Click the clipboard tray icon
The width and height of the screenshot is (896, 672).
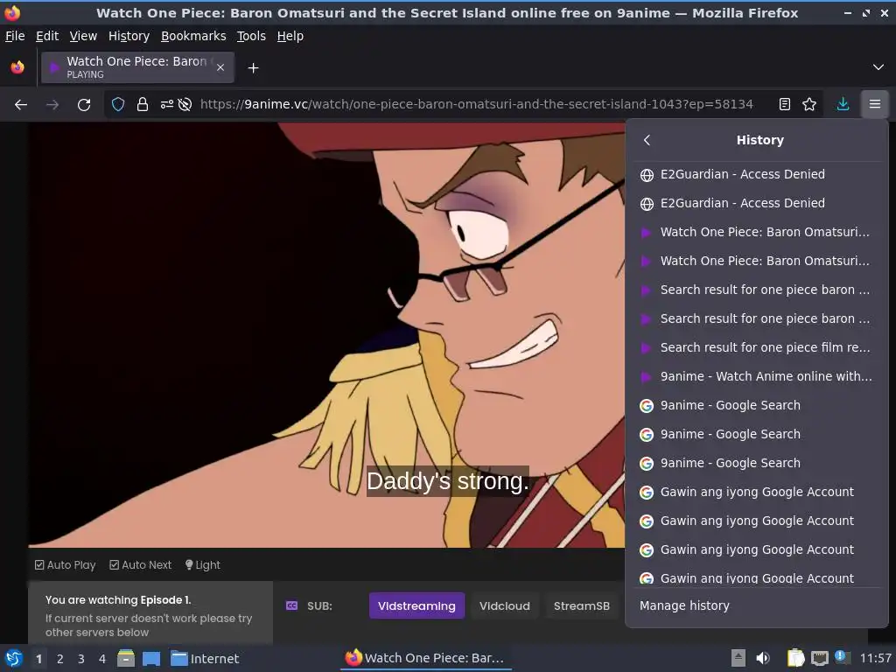pyautogui.click(x=795, y=658)
